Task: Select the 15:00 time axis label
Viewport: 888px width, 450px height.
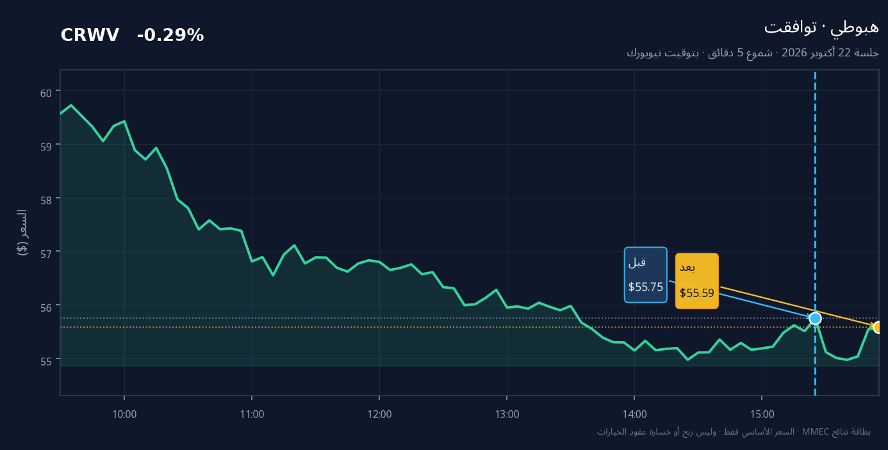Action: point(762,414)
